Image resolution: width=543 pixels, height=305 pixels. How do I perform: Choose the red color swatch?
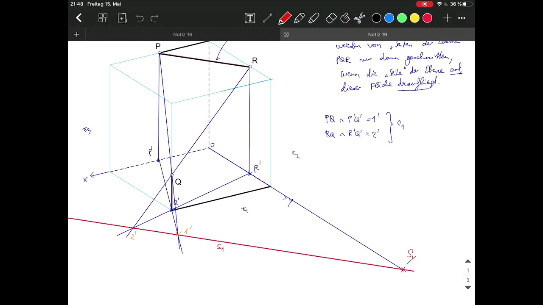pos(427,18)
